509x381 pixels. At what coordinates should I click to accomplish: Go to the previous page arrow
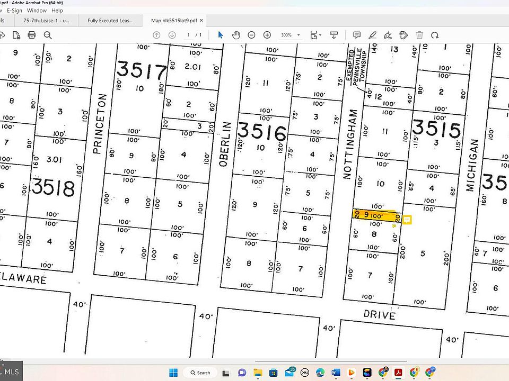click(156, 35)
